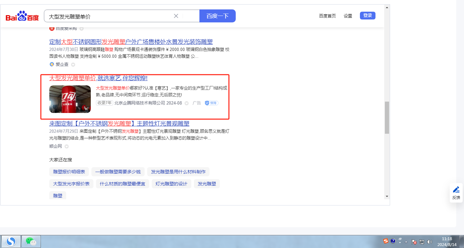Go to 百度首页 in the header

(x=327, y=16)
